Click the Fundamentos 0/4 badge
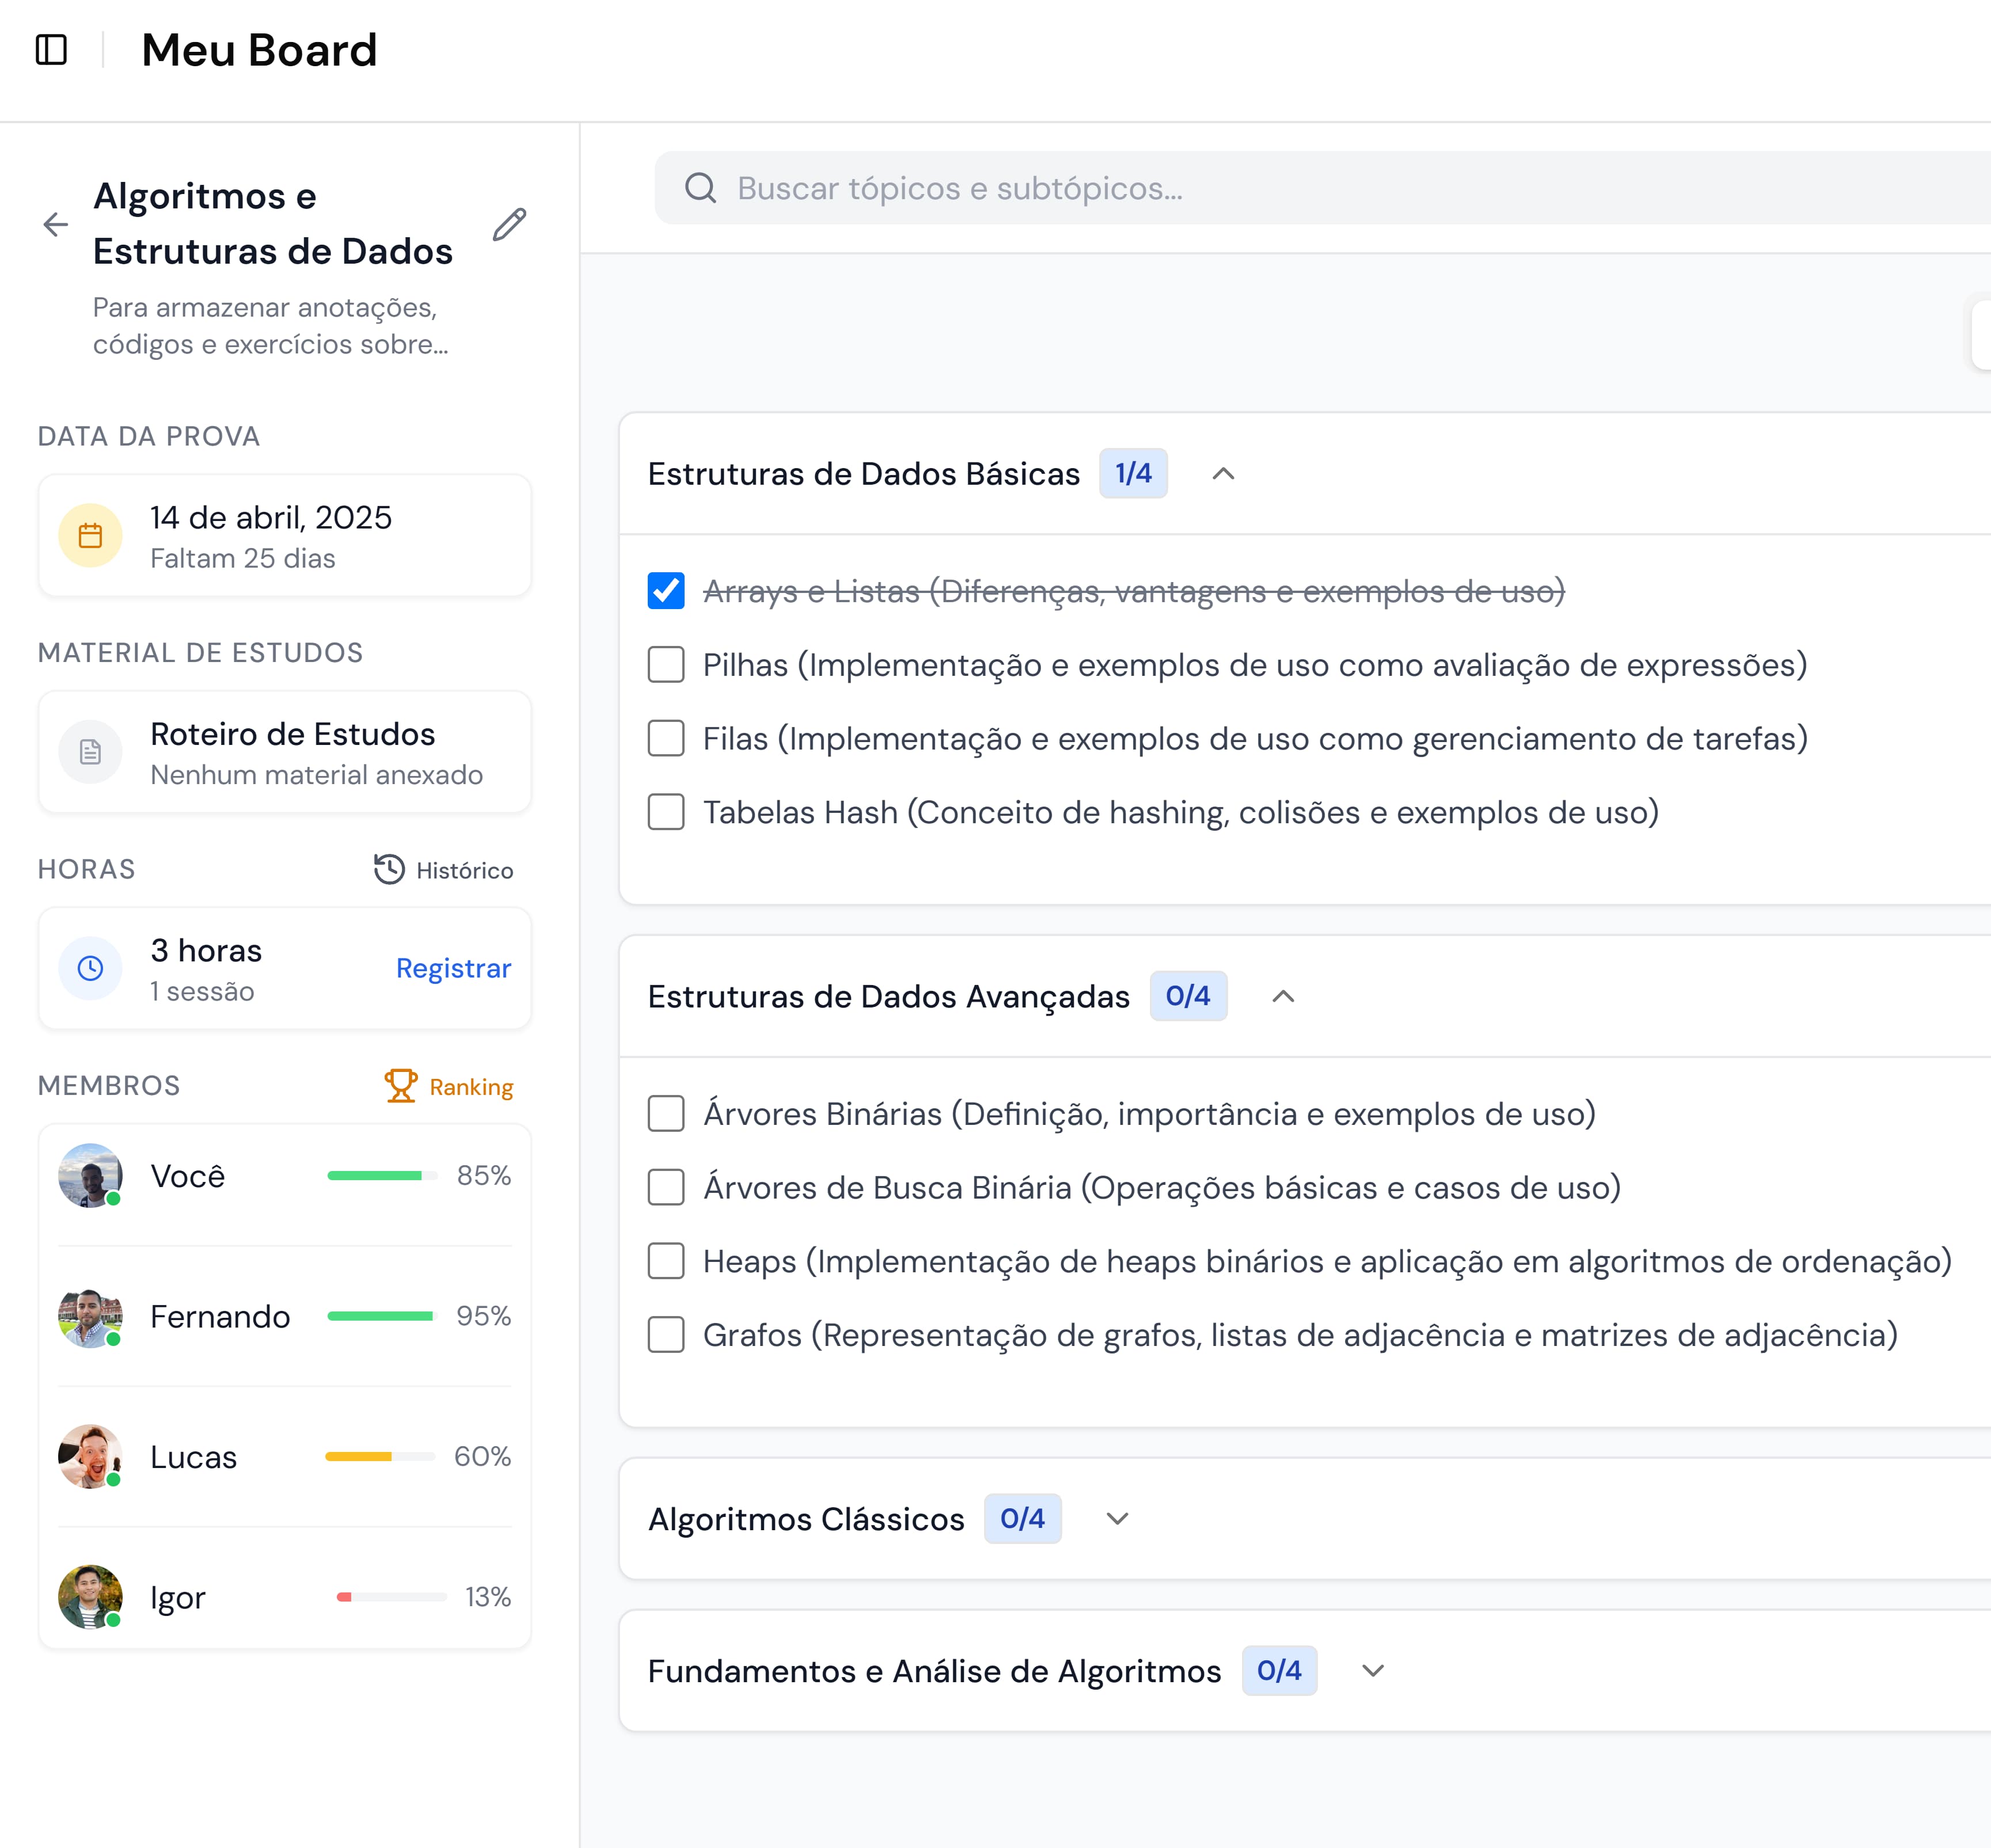The height and width of the screenshot is (1848, 1991). 1279,1671
